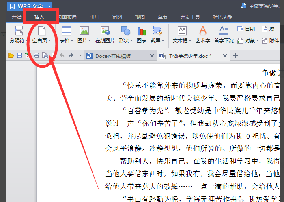Expand the quick access toolbar dropdown arrow
This screenshot has width=284, height=202.
click(80, 56)
